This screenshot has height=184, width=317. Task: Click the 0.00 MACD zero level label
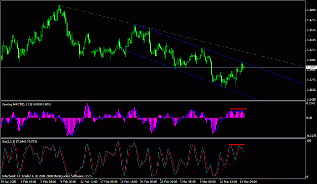[309, 118]
